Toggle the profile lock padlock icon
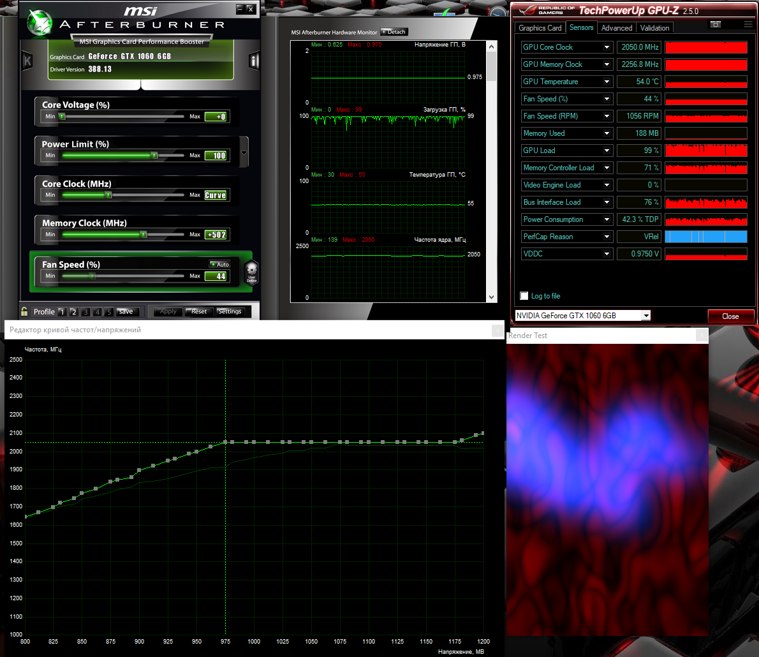759x657 pixels. pyautogui.click(x=24, y=311)
